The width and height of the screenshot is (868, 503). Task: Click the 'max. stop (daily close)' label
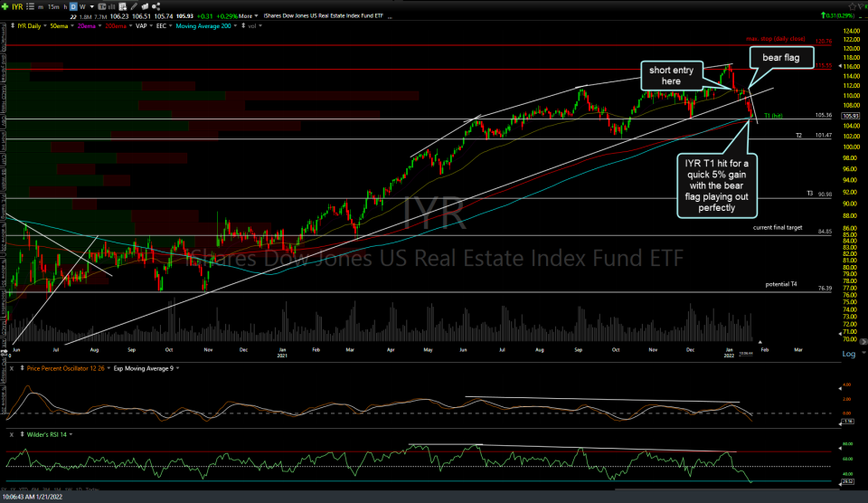pos(775,39)
